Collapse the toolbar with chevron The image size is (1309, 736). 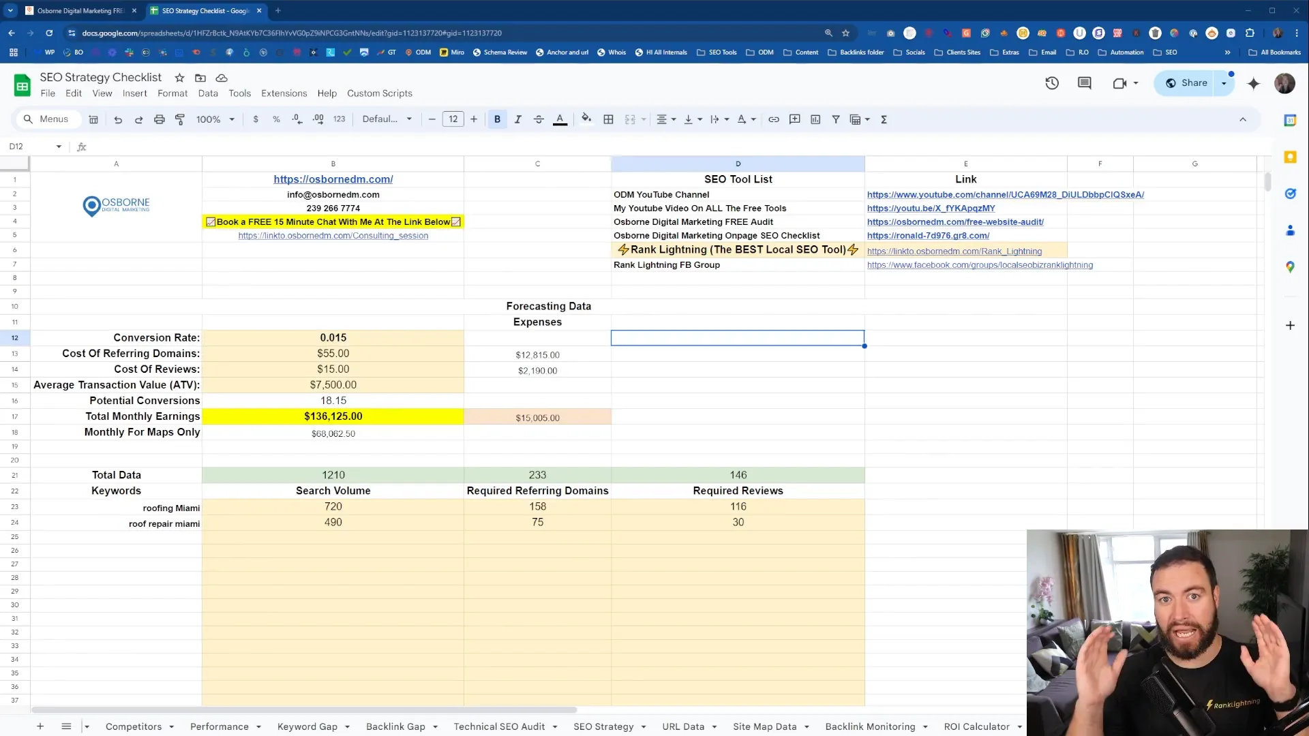point(1242,119)
